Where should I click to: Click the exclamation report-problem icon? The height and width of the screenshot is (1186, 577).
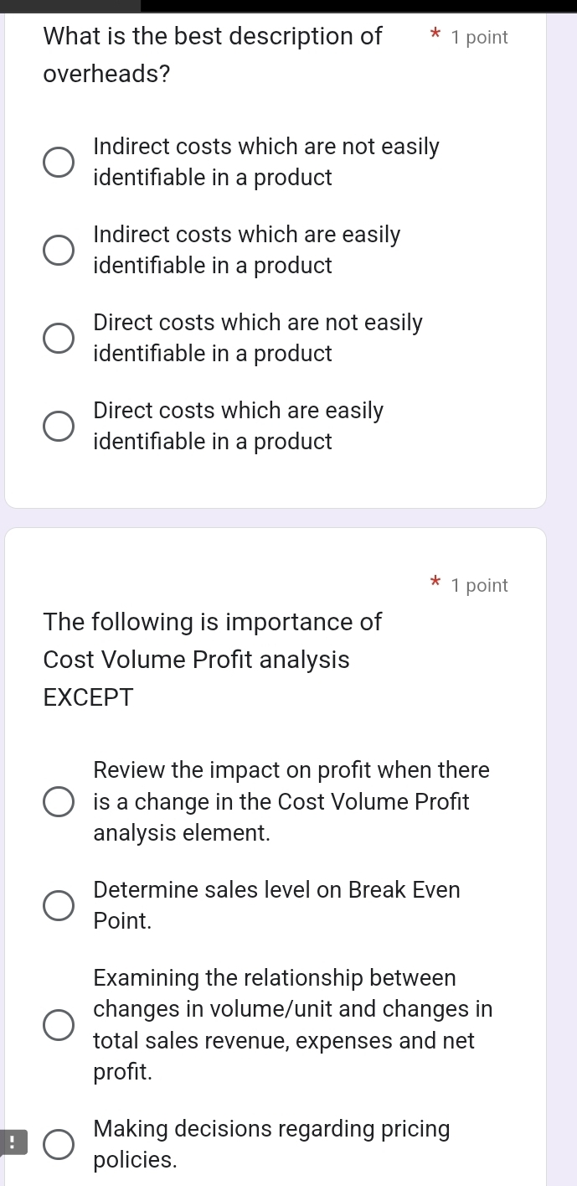coord(13,1142)
